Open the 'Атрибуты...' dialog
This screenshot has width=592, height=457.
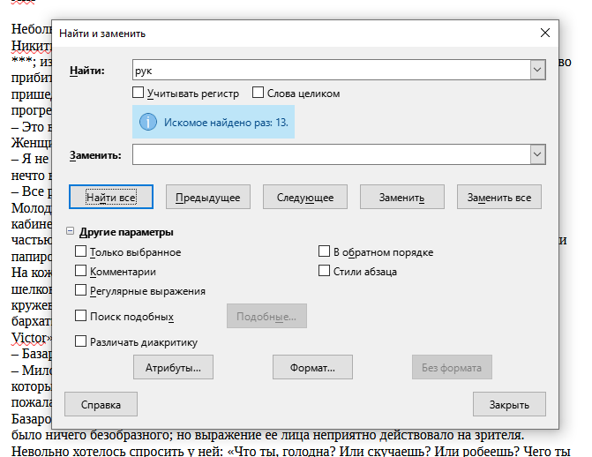[x=173, y=366]
